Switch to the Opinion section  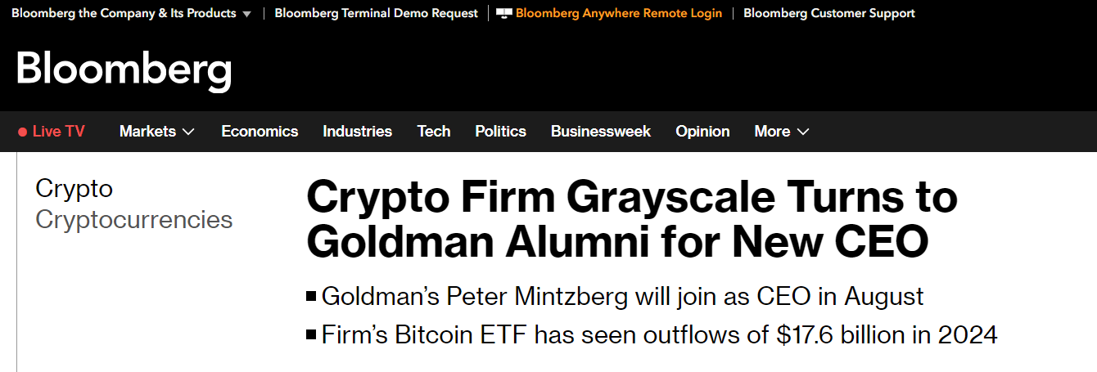(x=702, y=132)
